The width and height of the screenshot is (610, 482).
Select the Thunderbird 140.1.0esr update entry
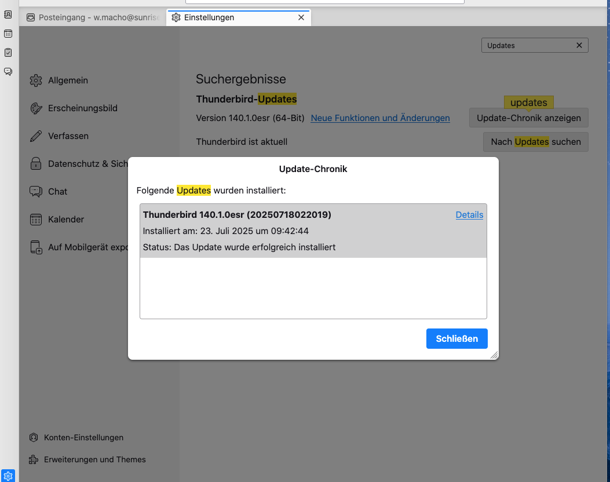click(313, 231)
